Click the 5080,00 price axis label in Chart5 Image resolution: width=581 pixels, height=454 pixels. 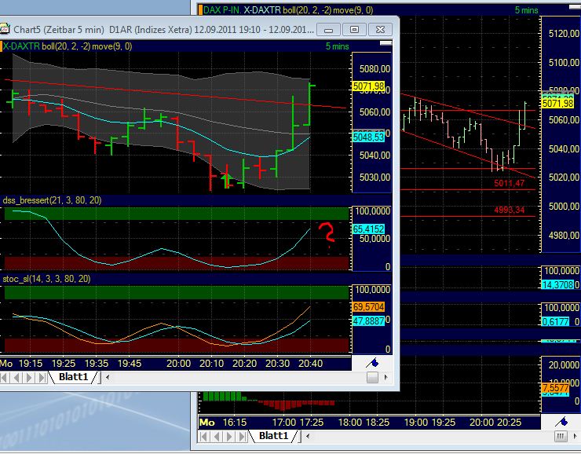click(x=375, y=68)
